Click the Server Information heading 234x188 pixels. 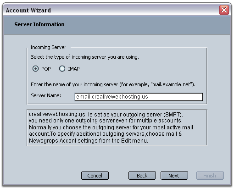point(39,24)
